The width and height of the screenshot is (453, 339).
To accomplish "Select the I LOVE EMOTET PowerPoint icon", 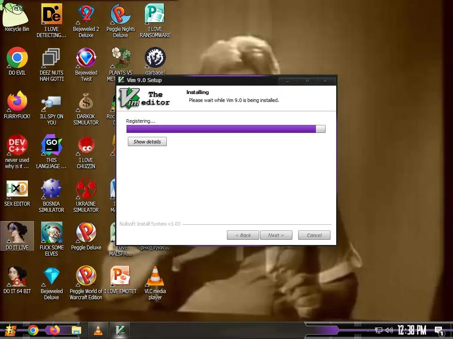I will [120, 280].
